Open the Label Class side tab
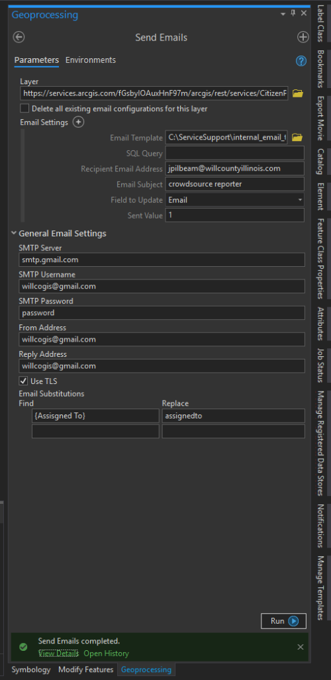 pos(320,23)
